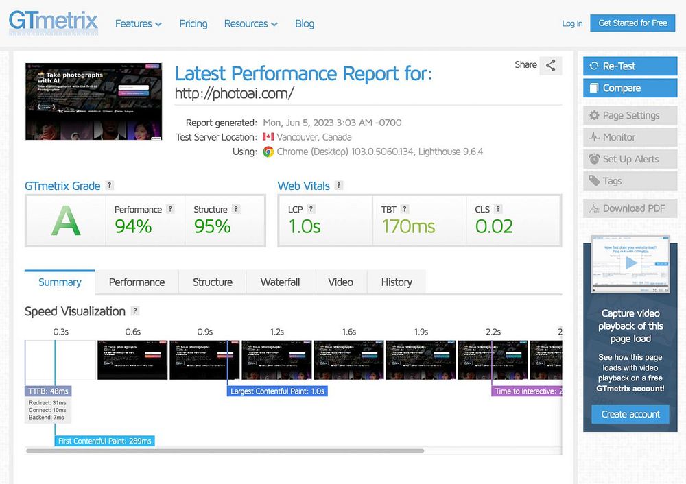686x484 pixels.
Task: Click the Canada flag icon
Action: click(x=268, y=137)
